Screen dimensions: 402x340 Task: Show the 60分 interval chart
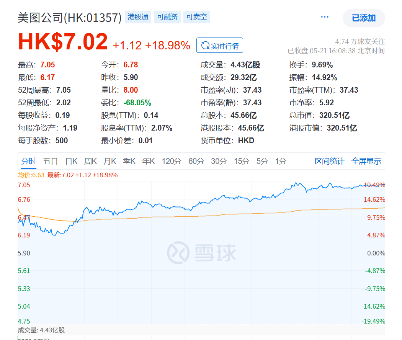tap(196, 161)
